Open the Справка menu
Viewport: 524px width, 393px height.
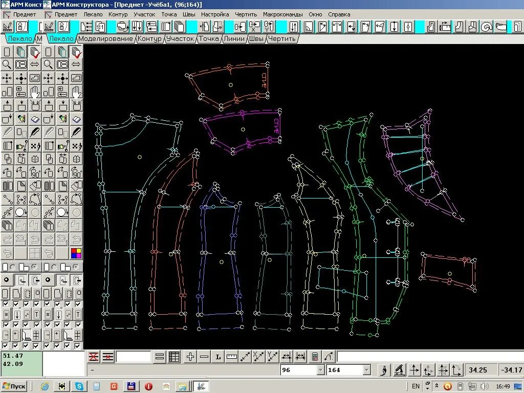[339, 14]
